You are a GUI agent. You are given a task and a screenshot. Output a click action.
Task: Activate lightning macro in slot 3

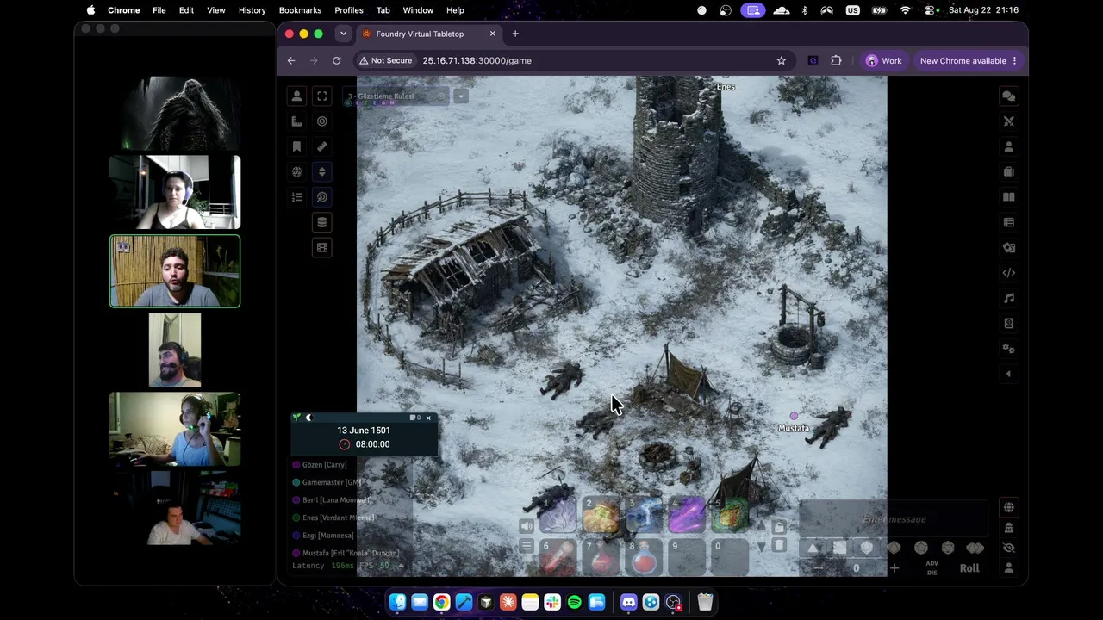644,515
